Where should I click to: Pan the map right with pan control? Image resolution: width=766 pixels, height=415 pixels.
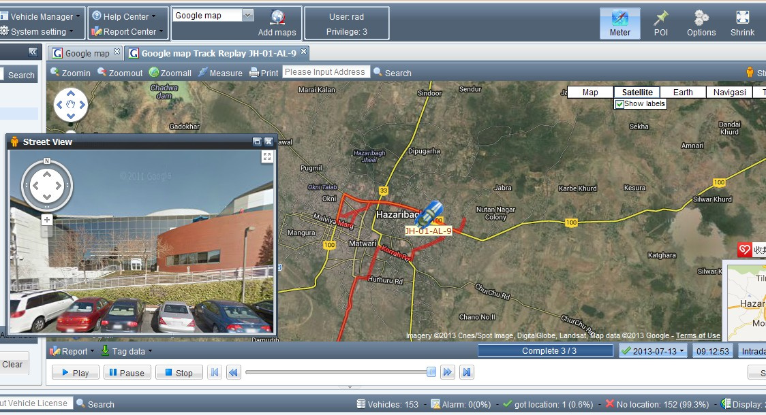point(82,104)
